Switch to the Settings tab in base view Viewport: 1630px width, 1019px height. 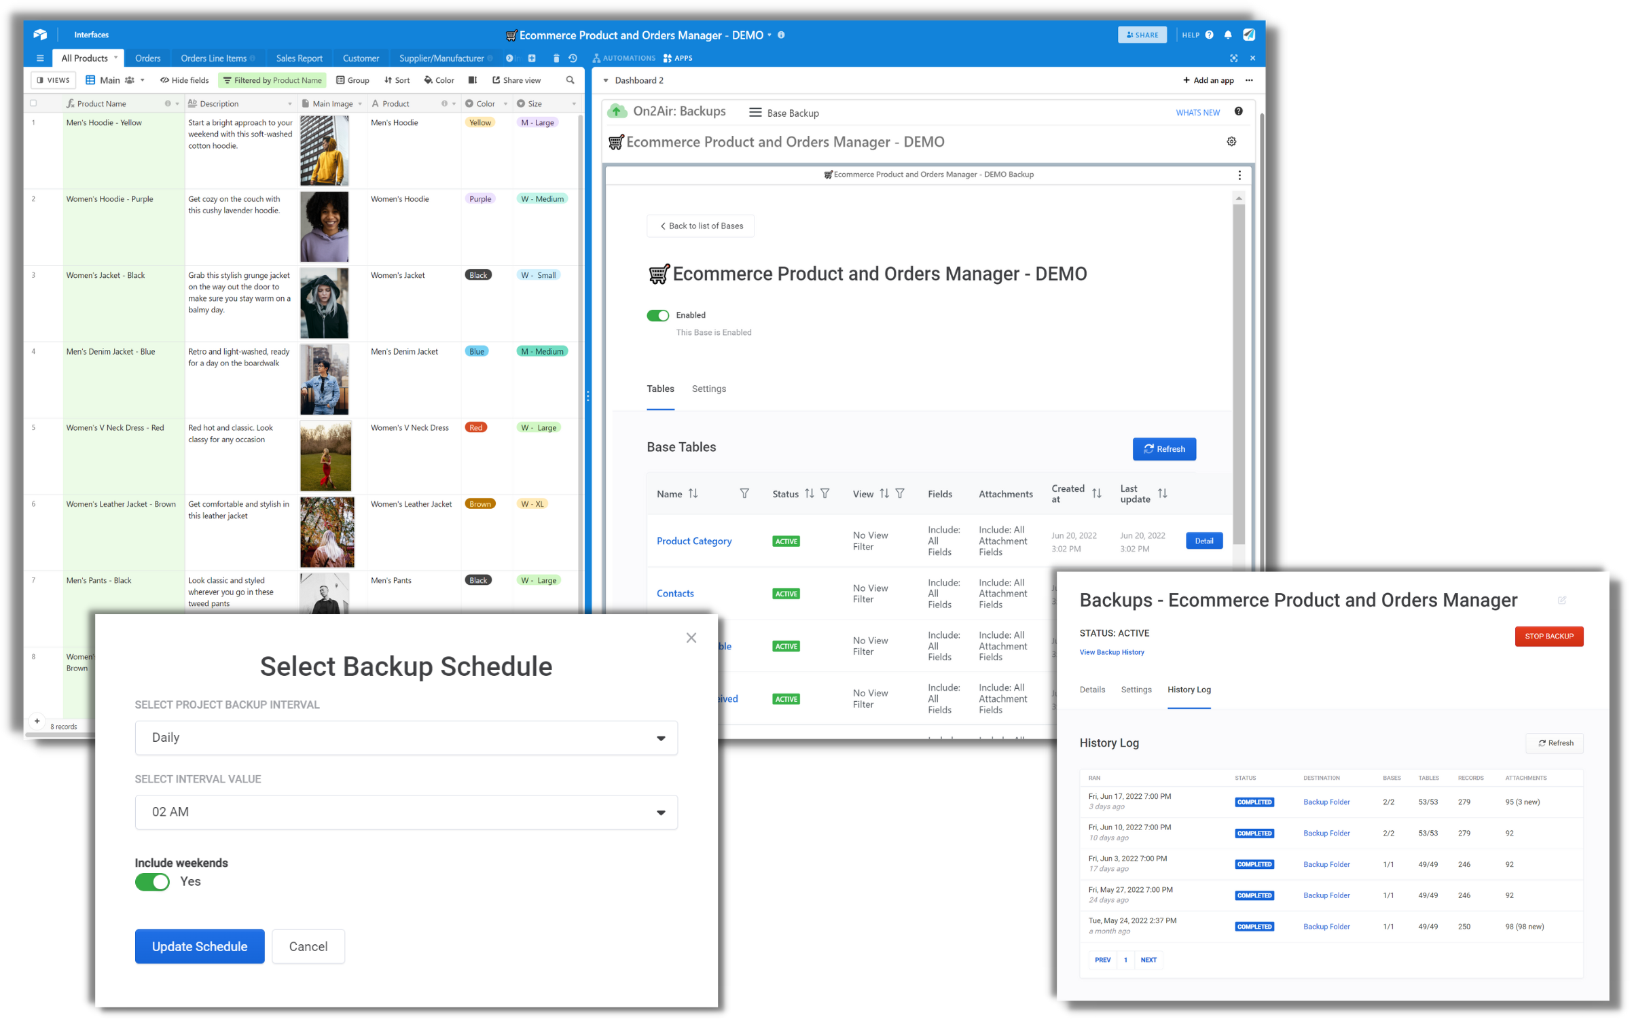[x=709, y=390]
